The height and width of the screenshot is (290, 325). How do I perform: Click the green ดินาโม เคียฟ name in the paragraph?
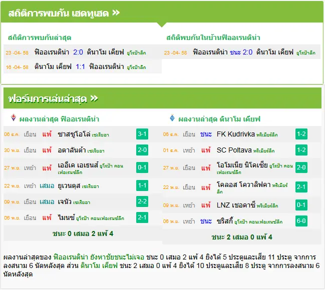(x=99, y=265)
